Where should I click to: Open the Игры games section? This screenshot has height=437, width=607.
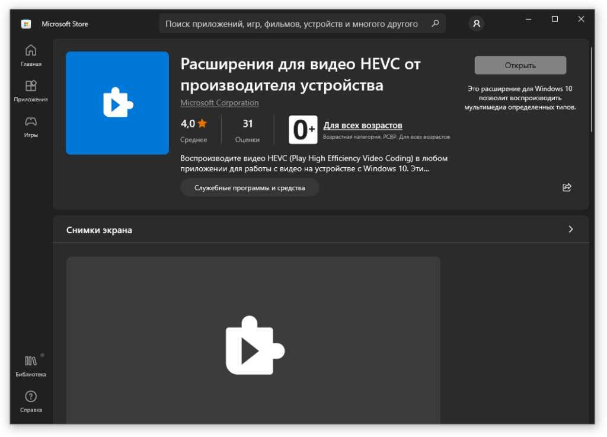click(x=31, y=127)
